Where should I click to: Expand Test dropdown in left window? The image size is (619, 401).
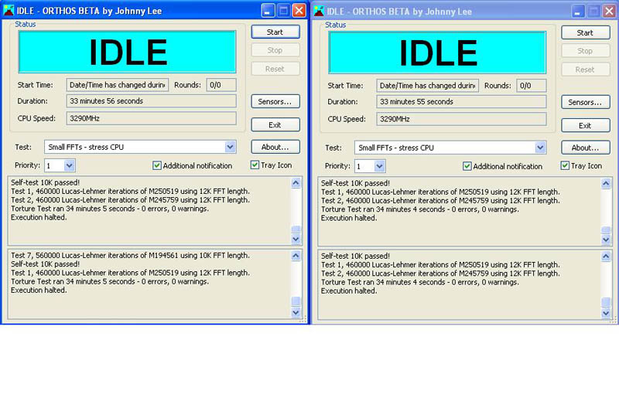(230, 147)
